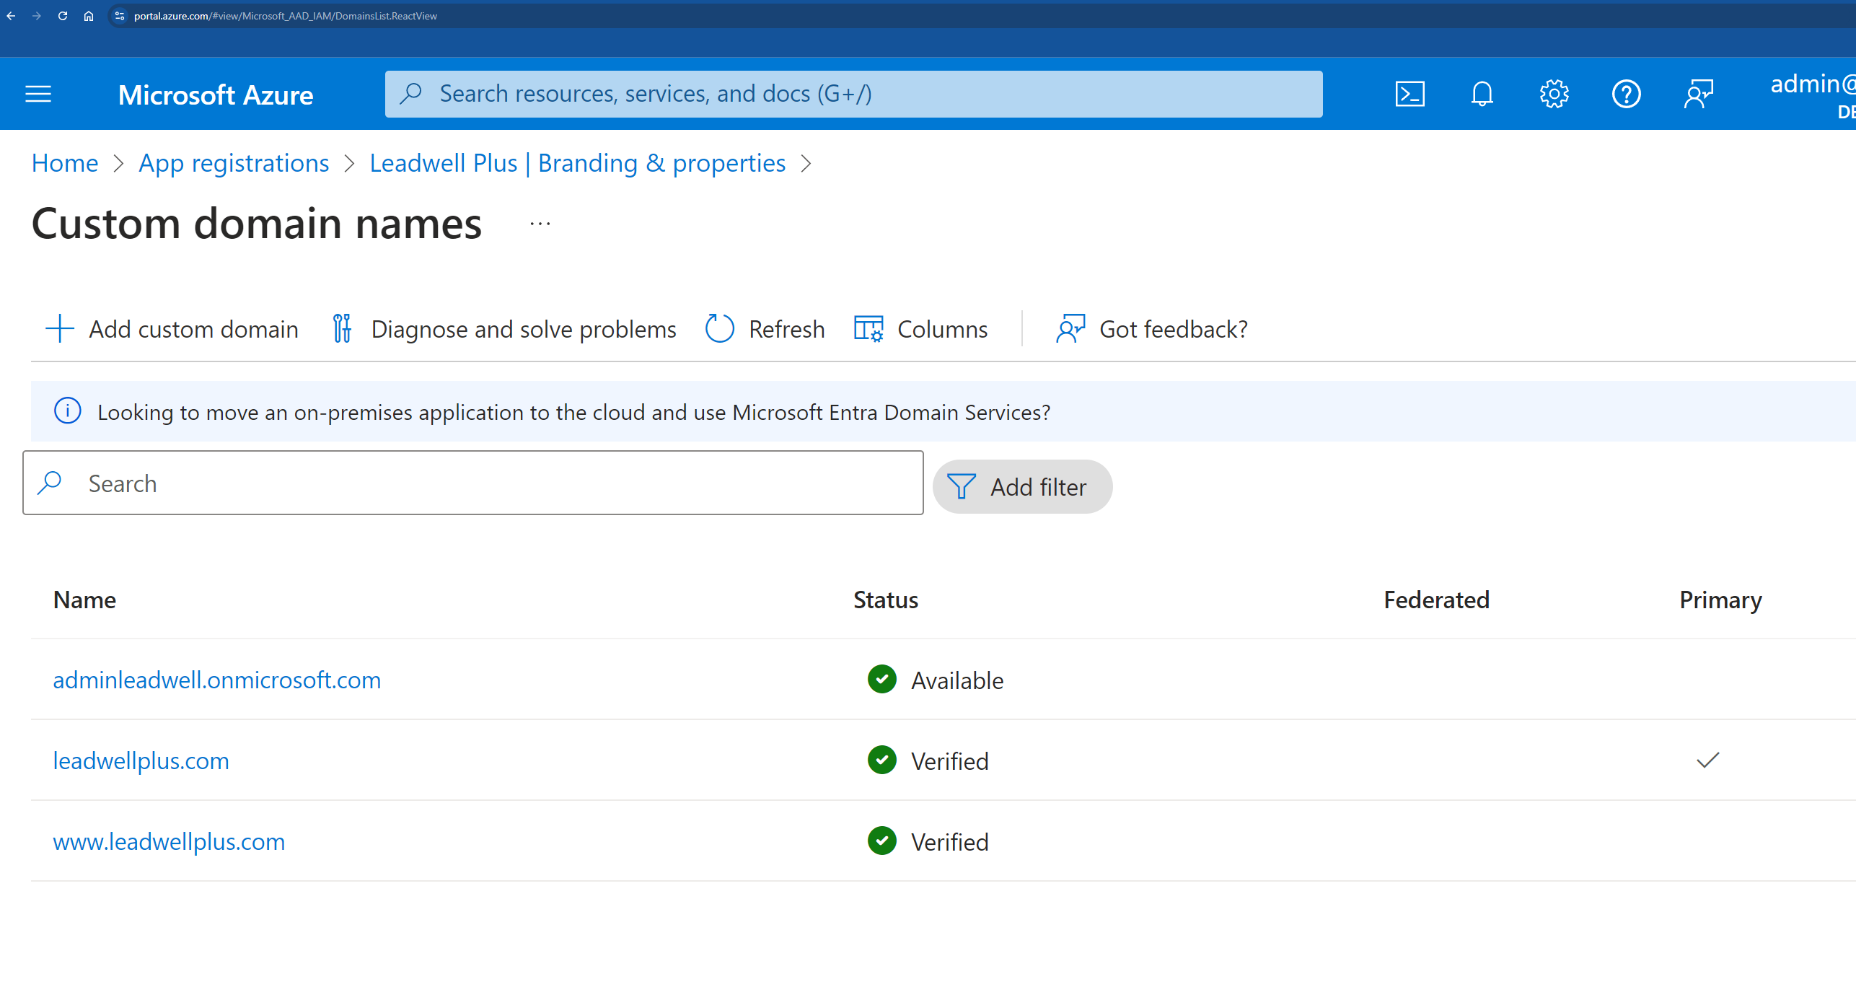Focus the domain Search box
The image size is (1856, 987).
click(x=473, y=483)
